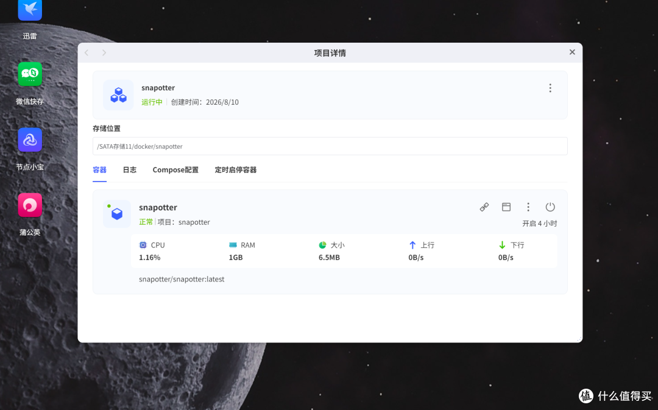Click the RAM memory icon
The width and height of the screenshot is (658, 410).
pos(233,245)
